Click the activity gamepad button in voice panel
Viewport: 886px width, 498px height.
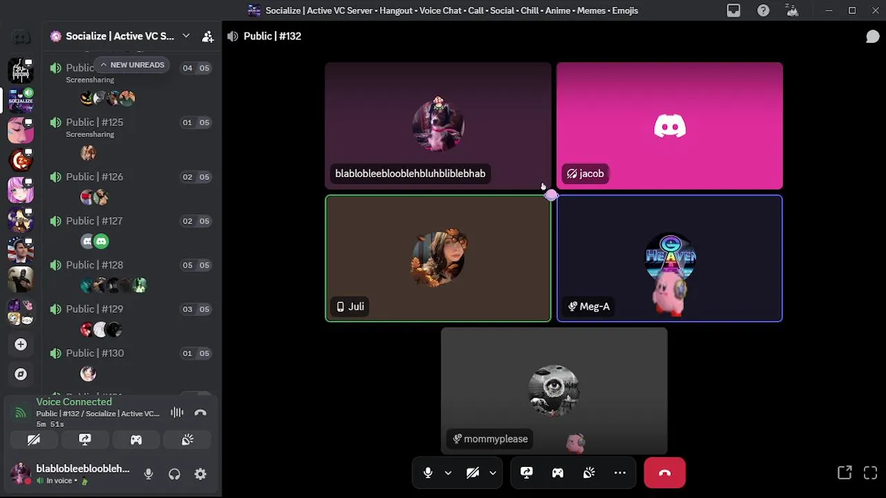click(x=136, y=439)
